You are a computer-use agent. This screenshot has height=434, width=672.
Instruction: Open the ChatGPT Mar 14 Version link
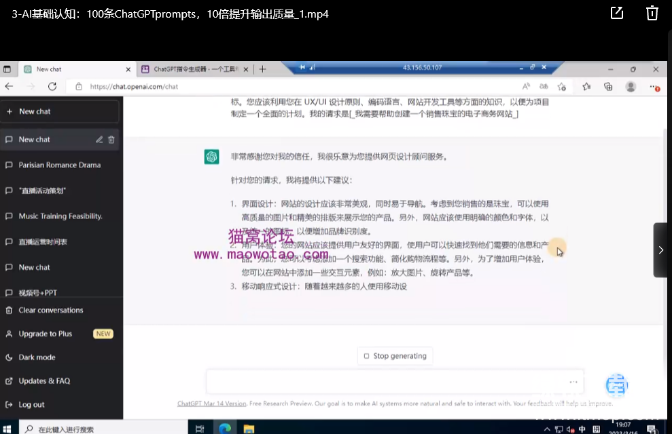212,403
